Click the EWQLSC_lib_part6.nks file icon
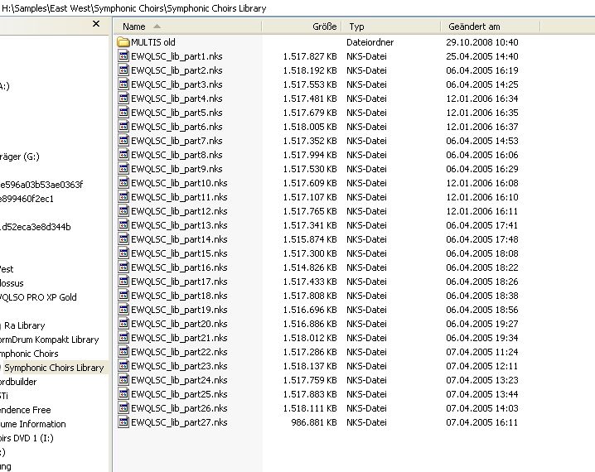The height and width of the screenshot is (472, 595). 123,127
